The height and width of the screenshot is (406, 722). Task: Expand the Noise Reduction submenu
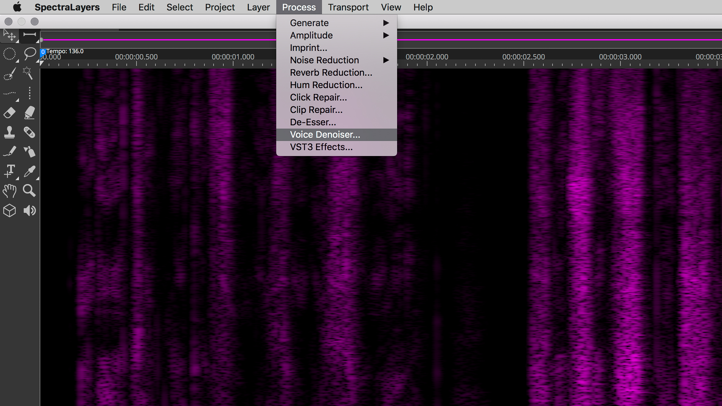[x=324, y=60]
